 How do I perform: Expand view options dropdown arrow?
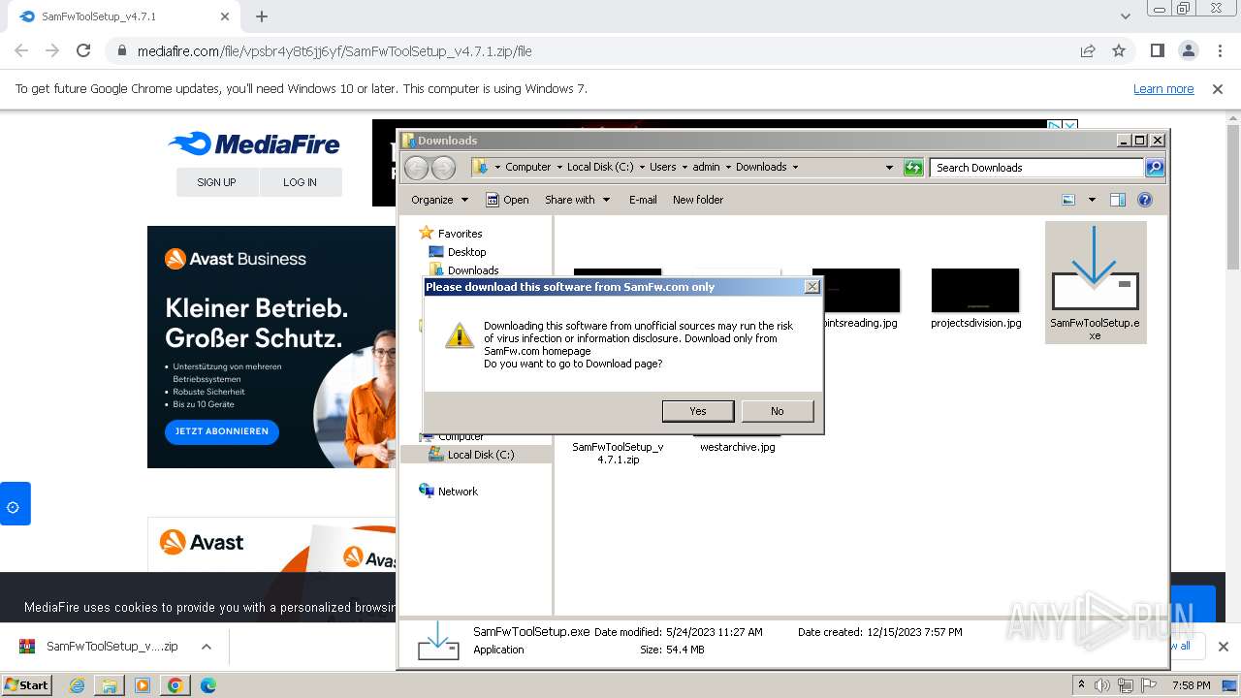1092,200
